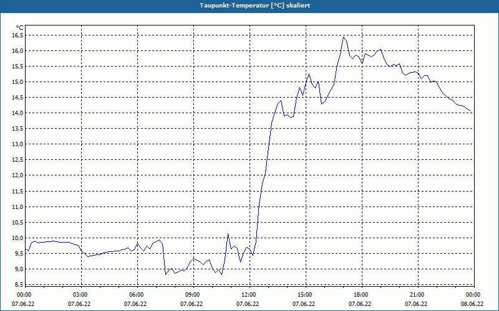Select the 15,5 y-axis value
Screen dimensions: 499x311
click(17, 67)
